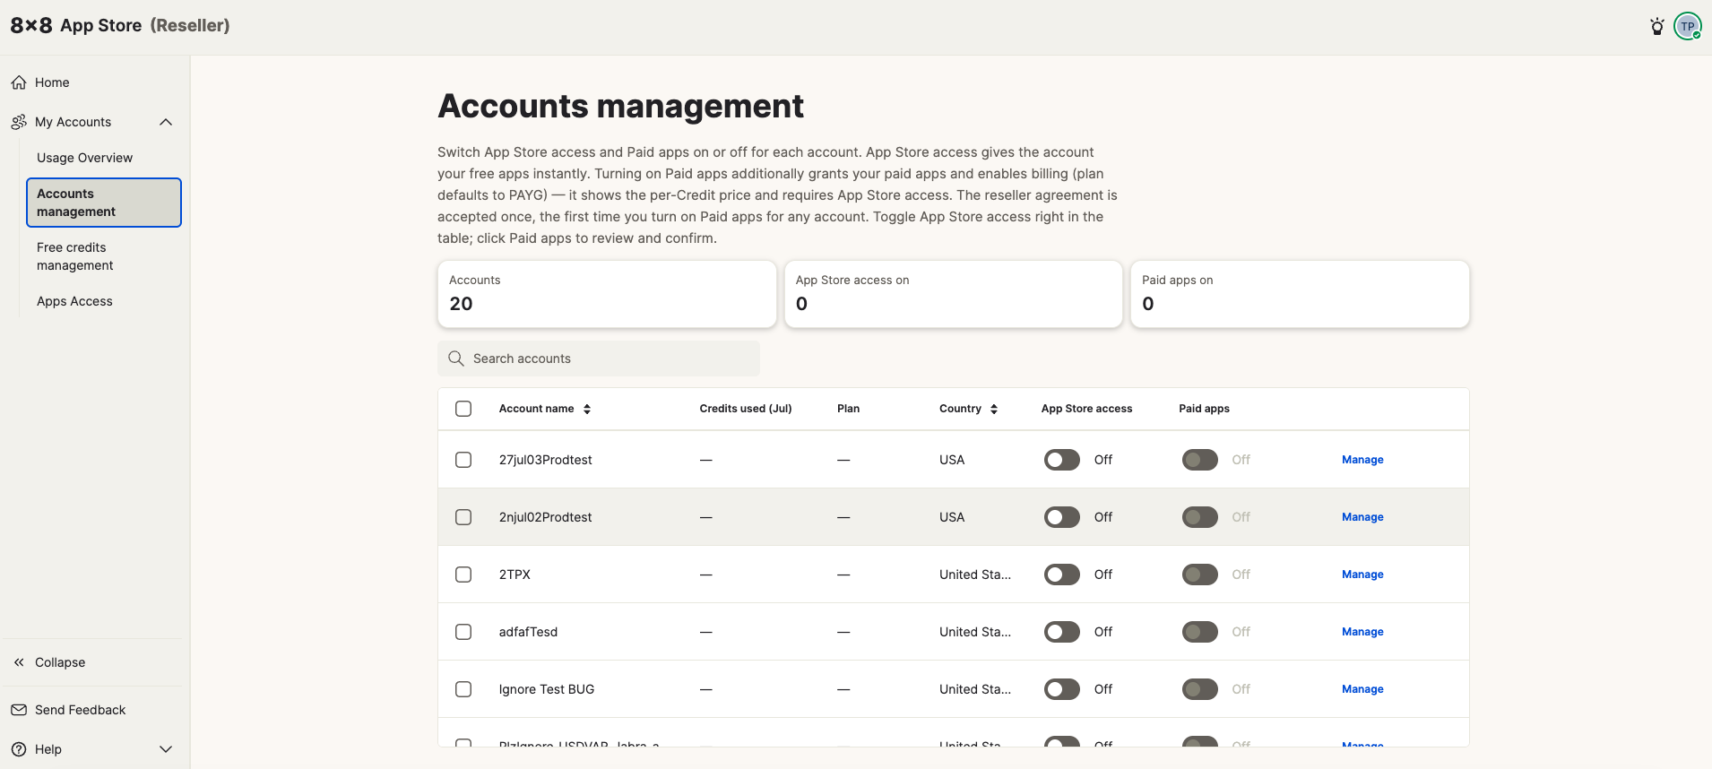This screenshot has height=769, width=1712.
Task: Click Manage for 2TPX
Action: pyautogui.click(x=1362, y=575)
